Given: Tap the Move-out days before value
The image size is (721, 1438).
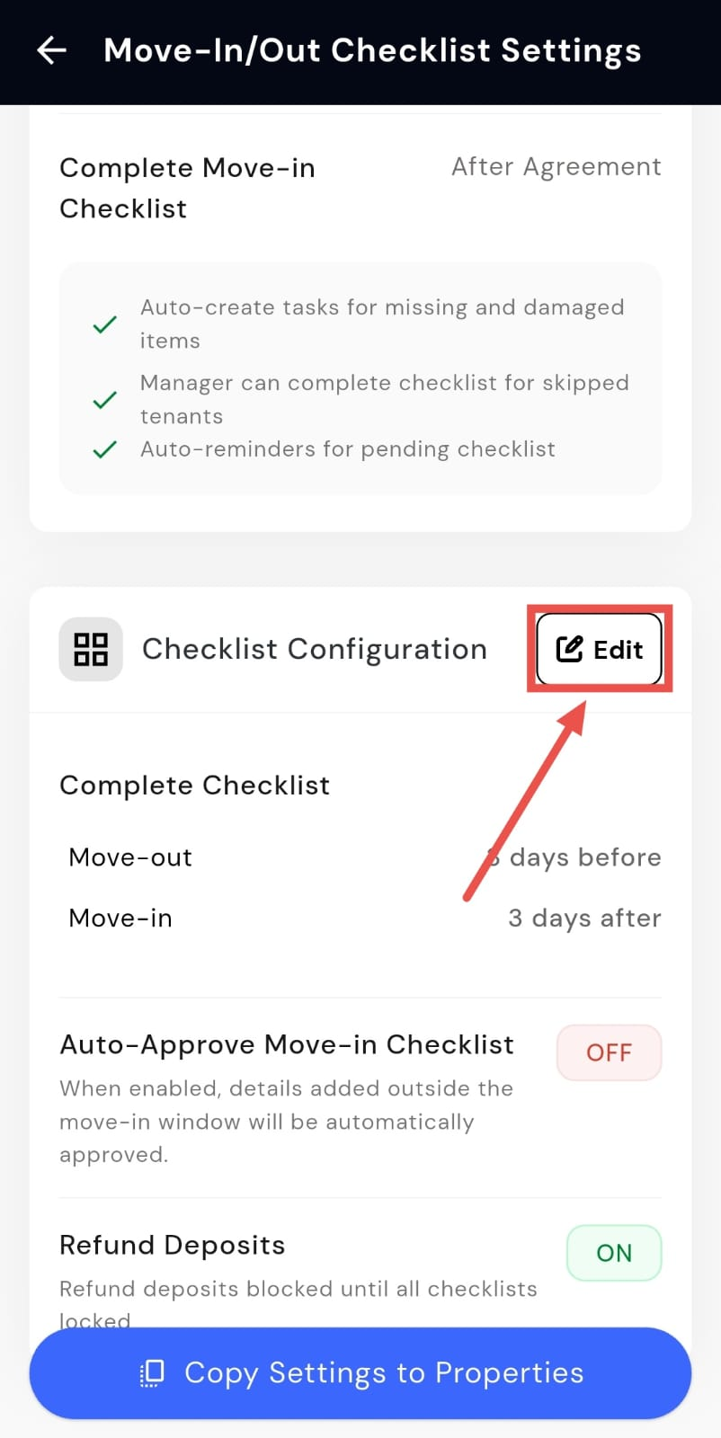Looking at the screenshot, I should [x=575, y=857].
